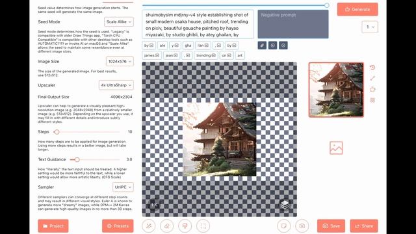Open the Upscaler dropdown 4x UltraSharp

116,85
